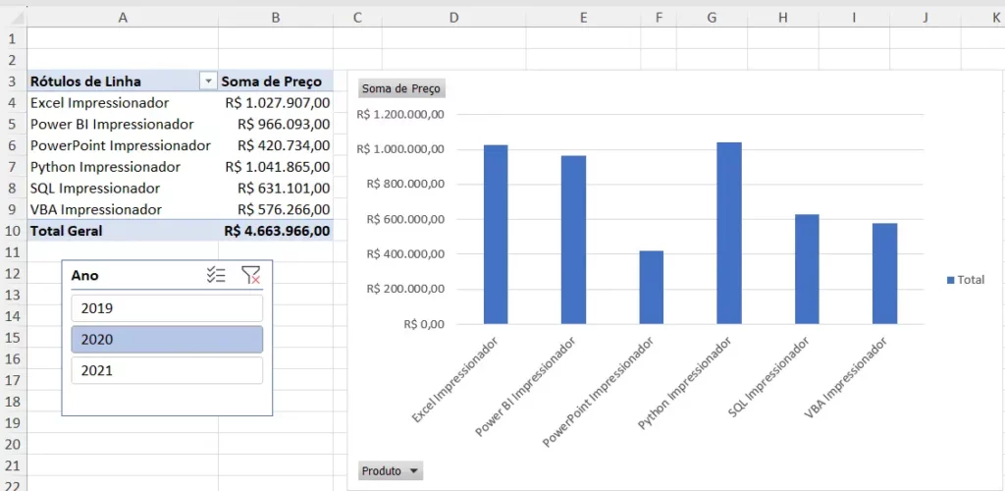This screenshot has width=1005, height=491.
Task: Click the Soma de Preço chart field button
Action: 401,88
